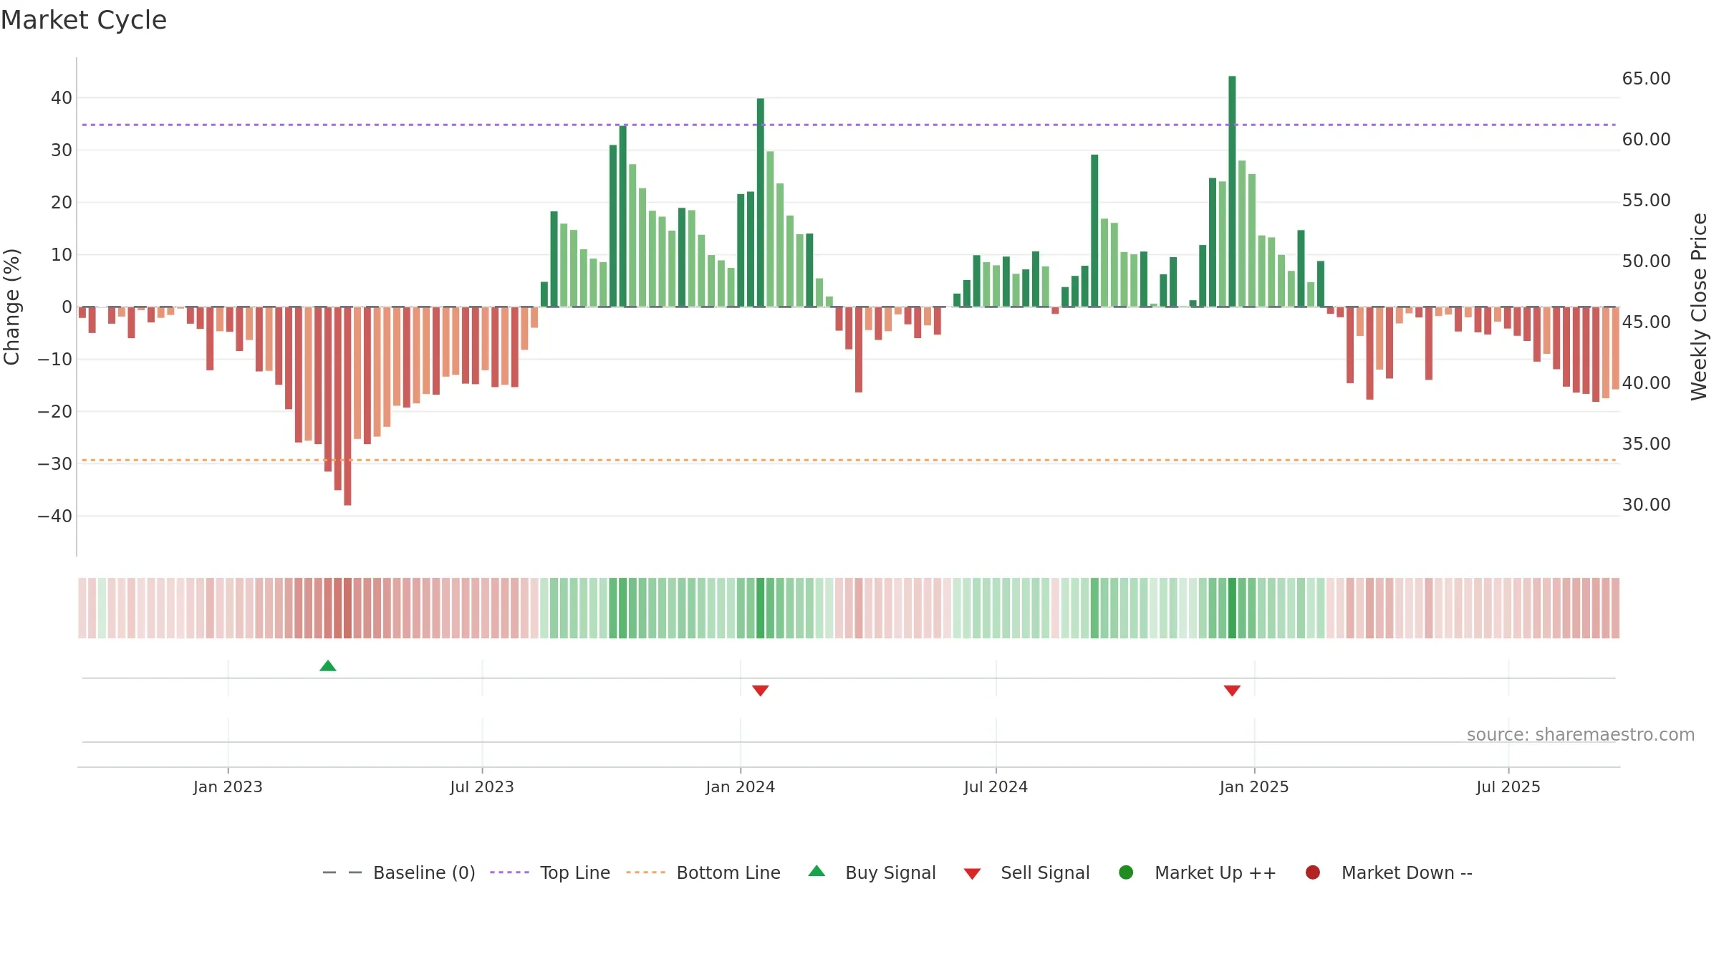Image resolution: width=1719 pixels, height=967 pixels.
Task: Toggle Top Line legend entry
Action: tap(550, 872)
